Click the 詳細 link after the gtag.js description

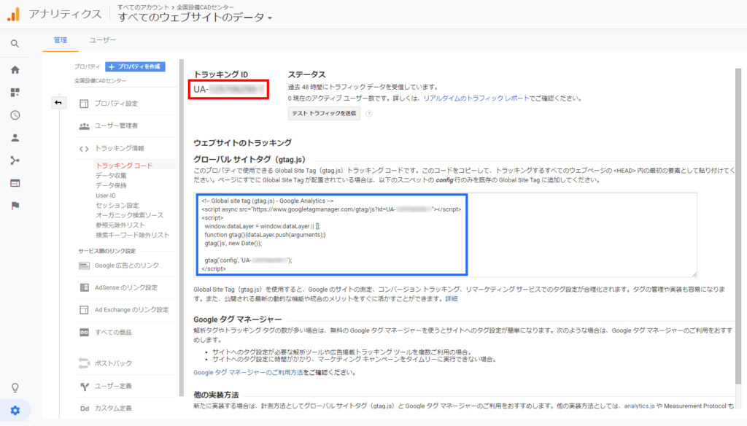(x=451, y=299)
